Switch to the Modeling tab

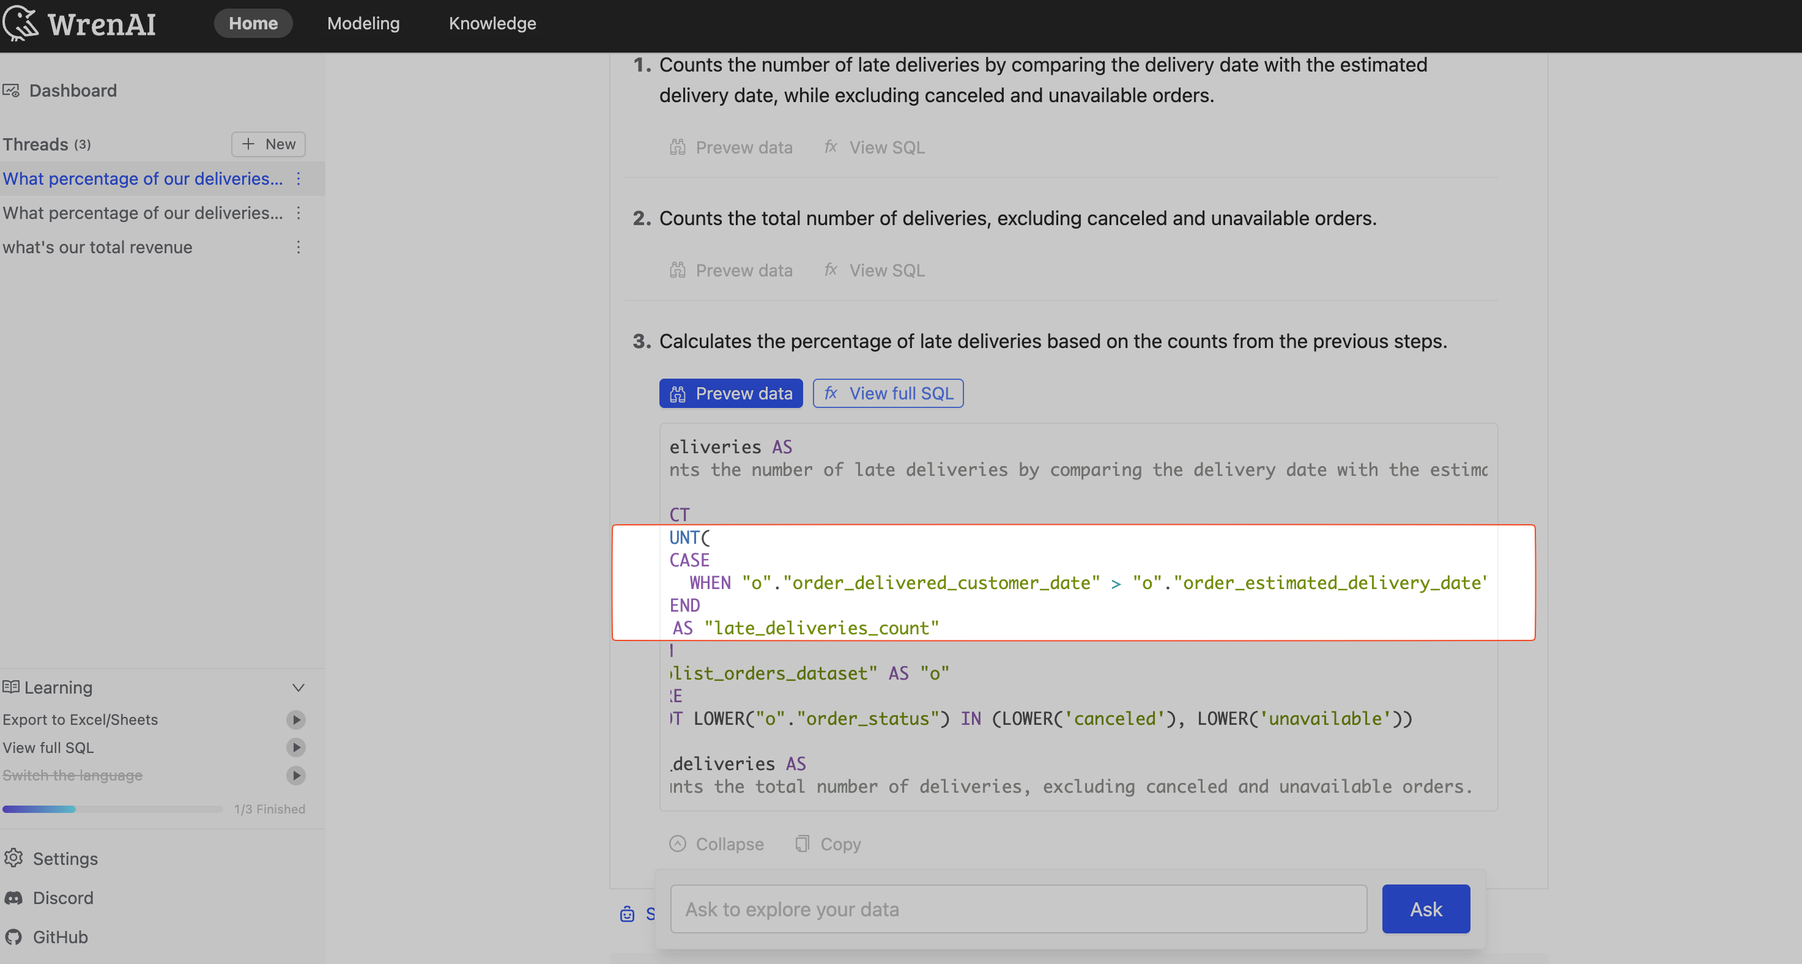pos(363,23)
